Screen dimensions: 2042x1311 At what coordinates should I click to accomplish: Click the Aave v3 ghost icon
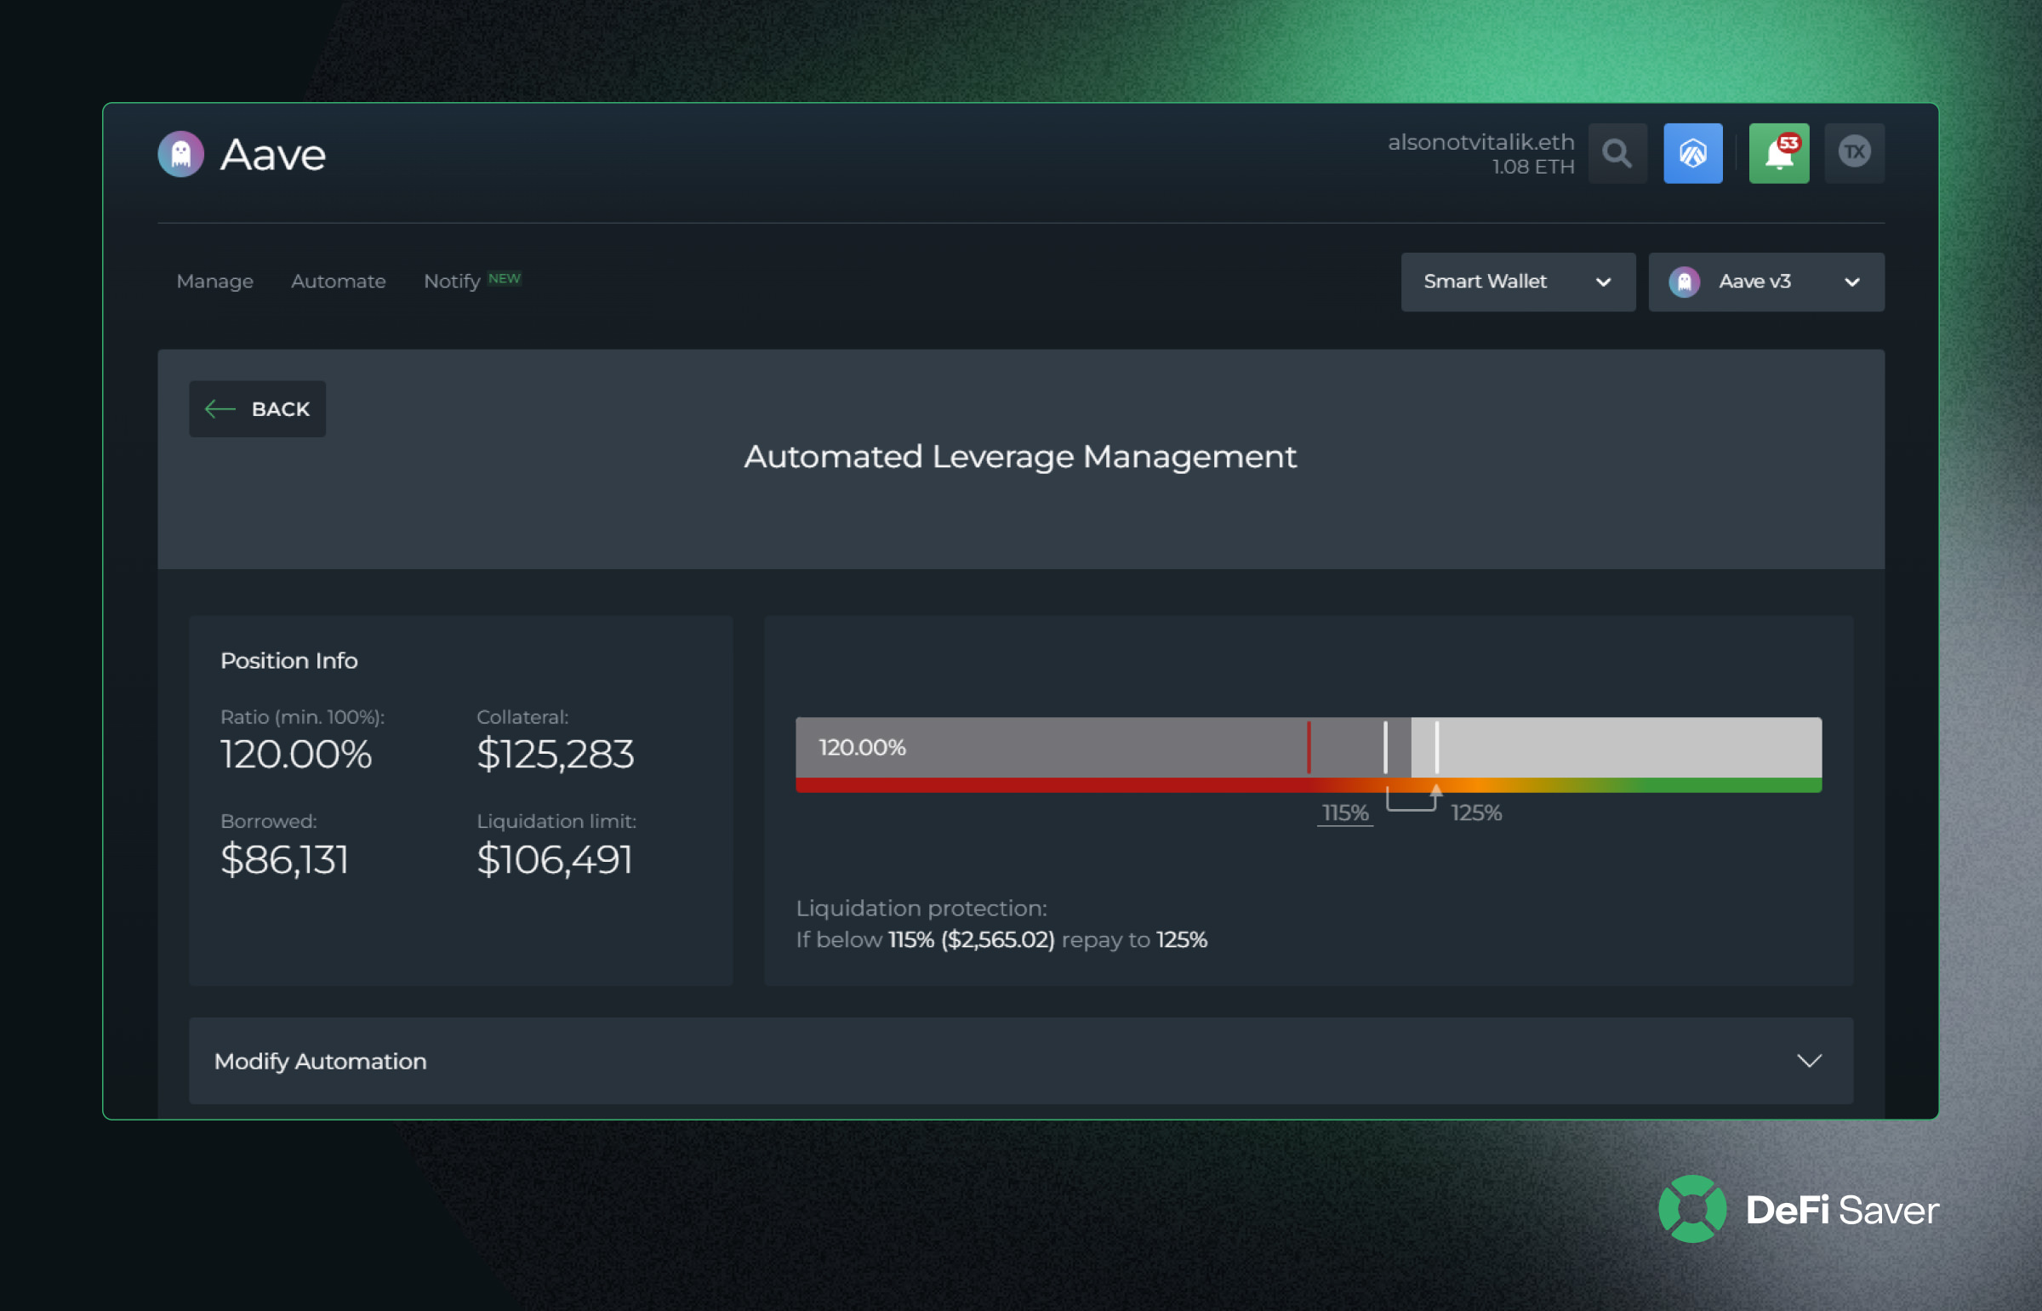pos(1685,282)
